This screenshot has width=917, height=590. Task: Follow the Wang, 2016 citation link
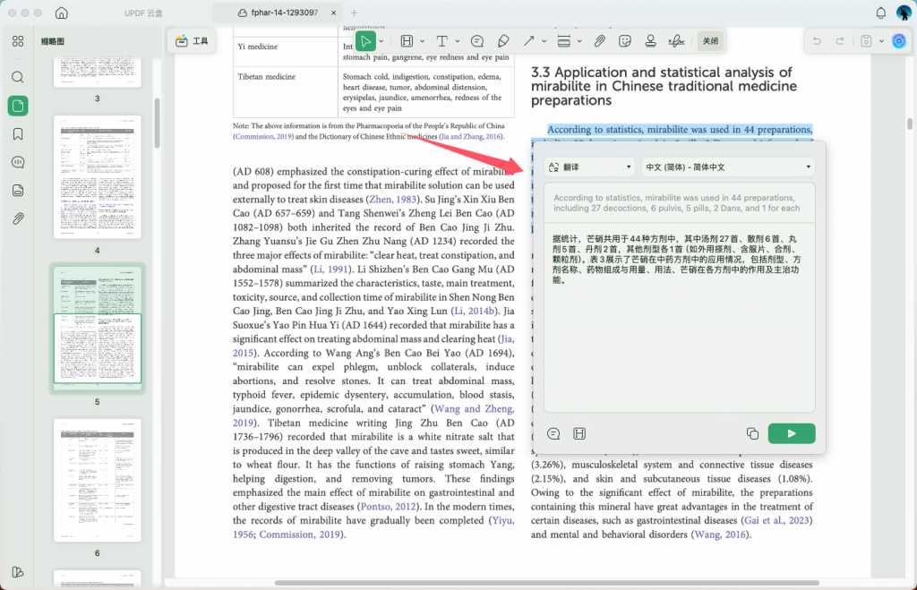(720, 534)
